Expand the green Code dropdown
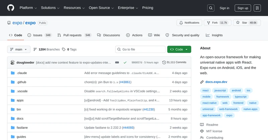The image size is (268, 140). [x=179, y=49]
